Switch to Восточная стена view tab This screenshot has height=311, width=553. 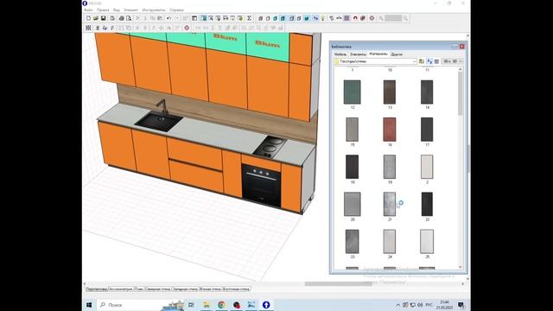(x=236, y=289)
